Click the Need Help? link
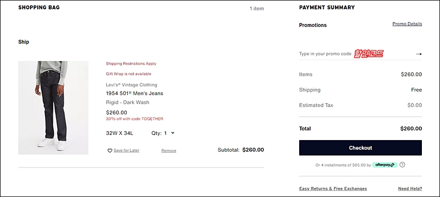 pos(410,189)
